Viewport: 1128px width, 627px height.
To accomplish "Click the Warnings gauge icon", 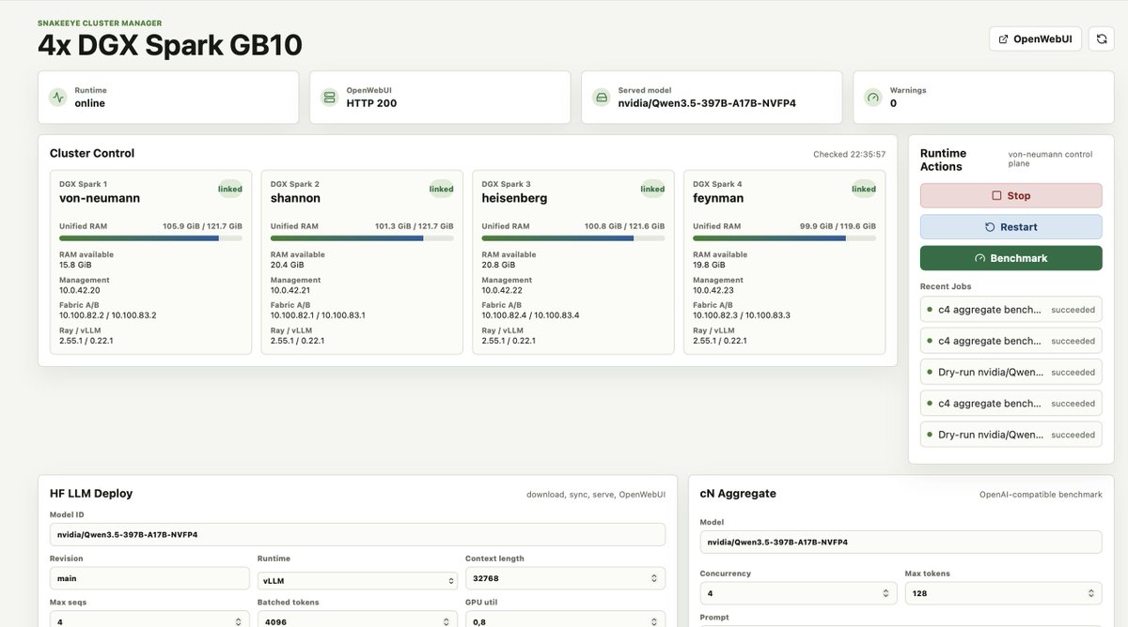I will [872, 97].
